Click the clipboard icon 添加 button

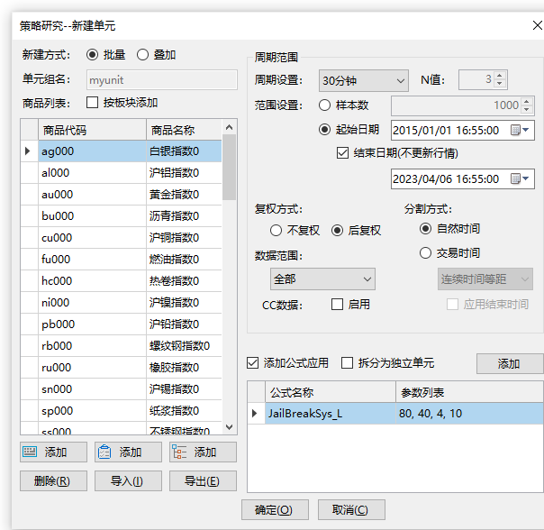click(128, 452)
